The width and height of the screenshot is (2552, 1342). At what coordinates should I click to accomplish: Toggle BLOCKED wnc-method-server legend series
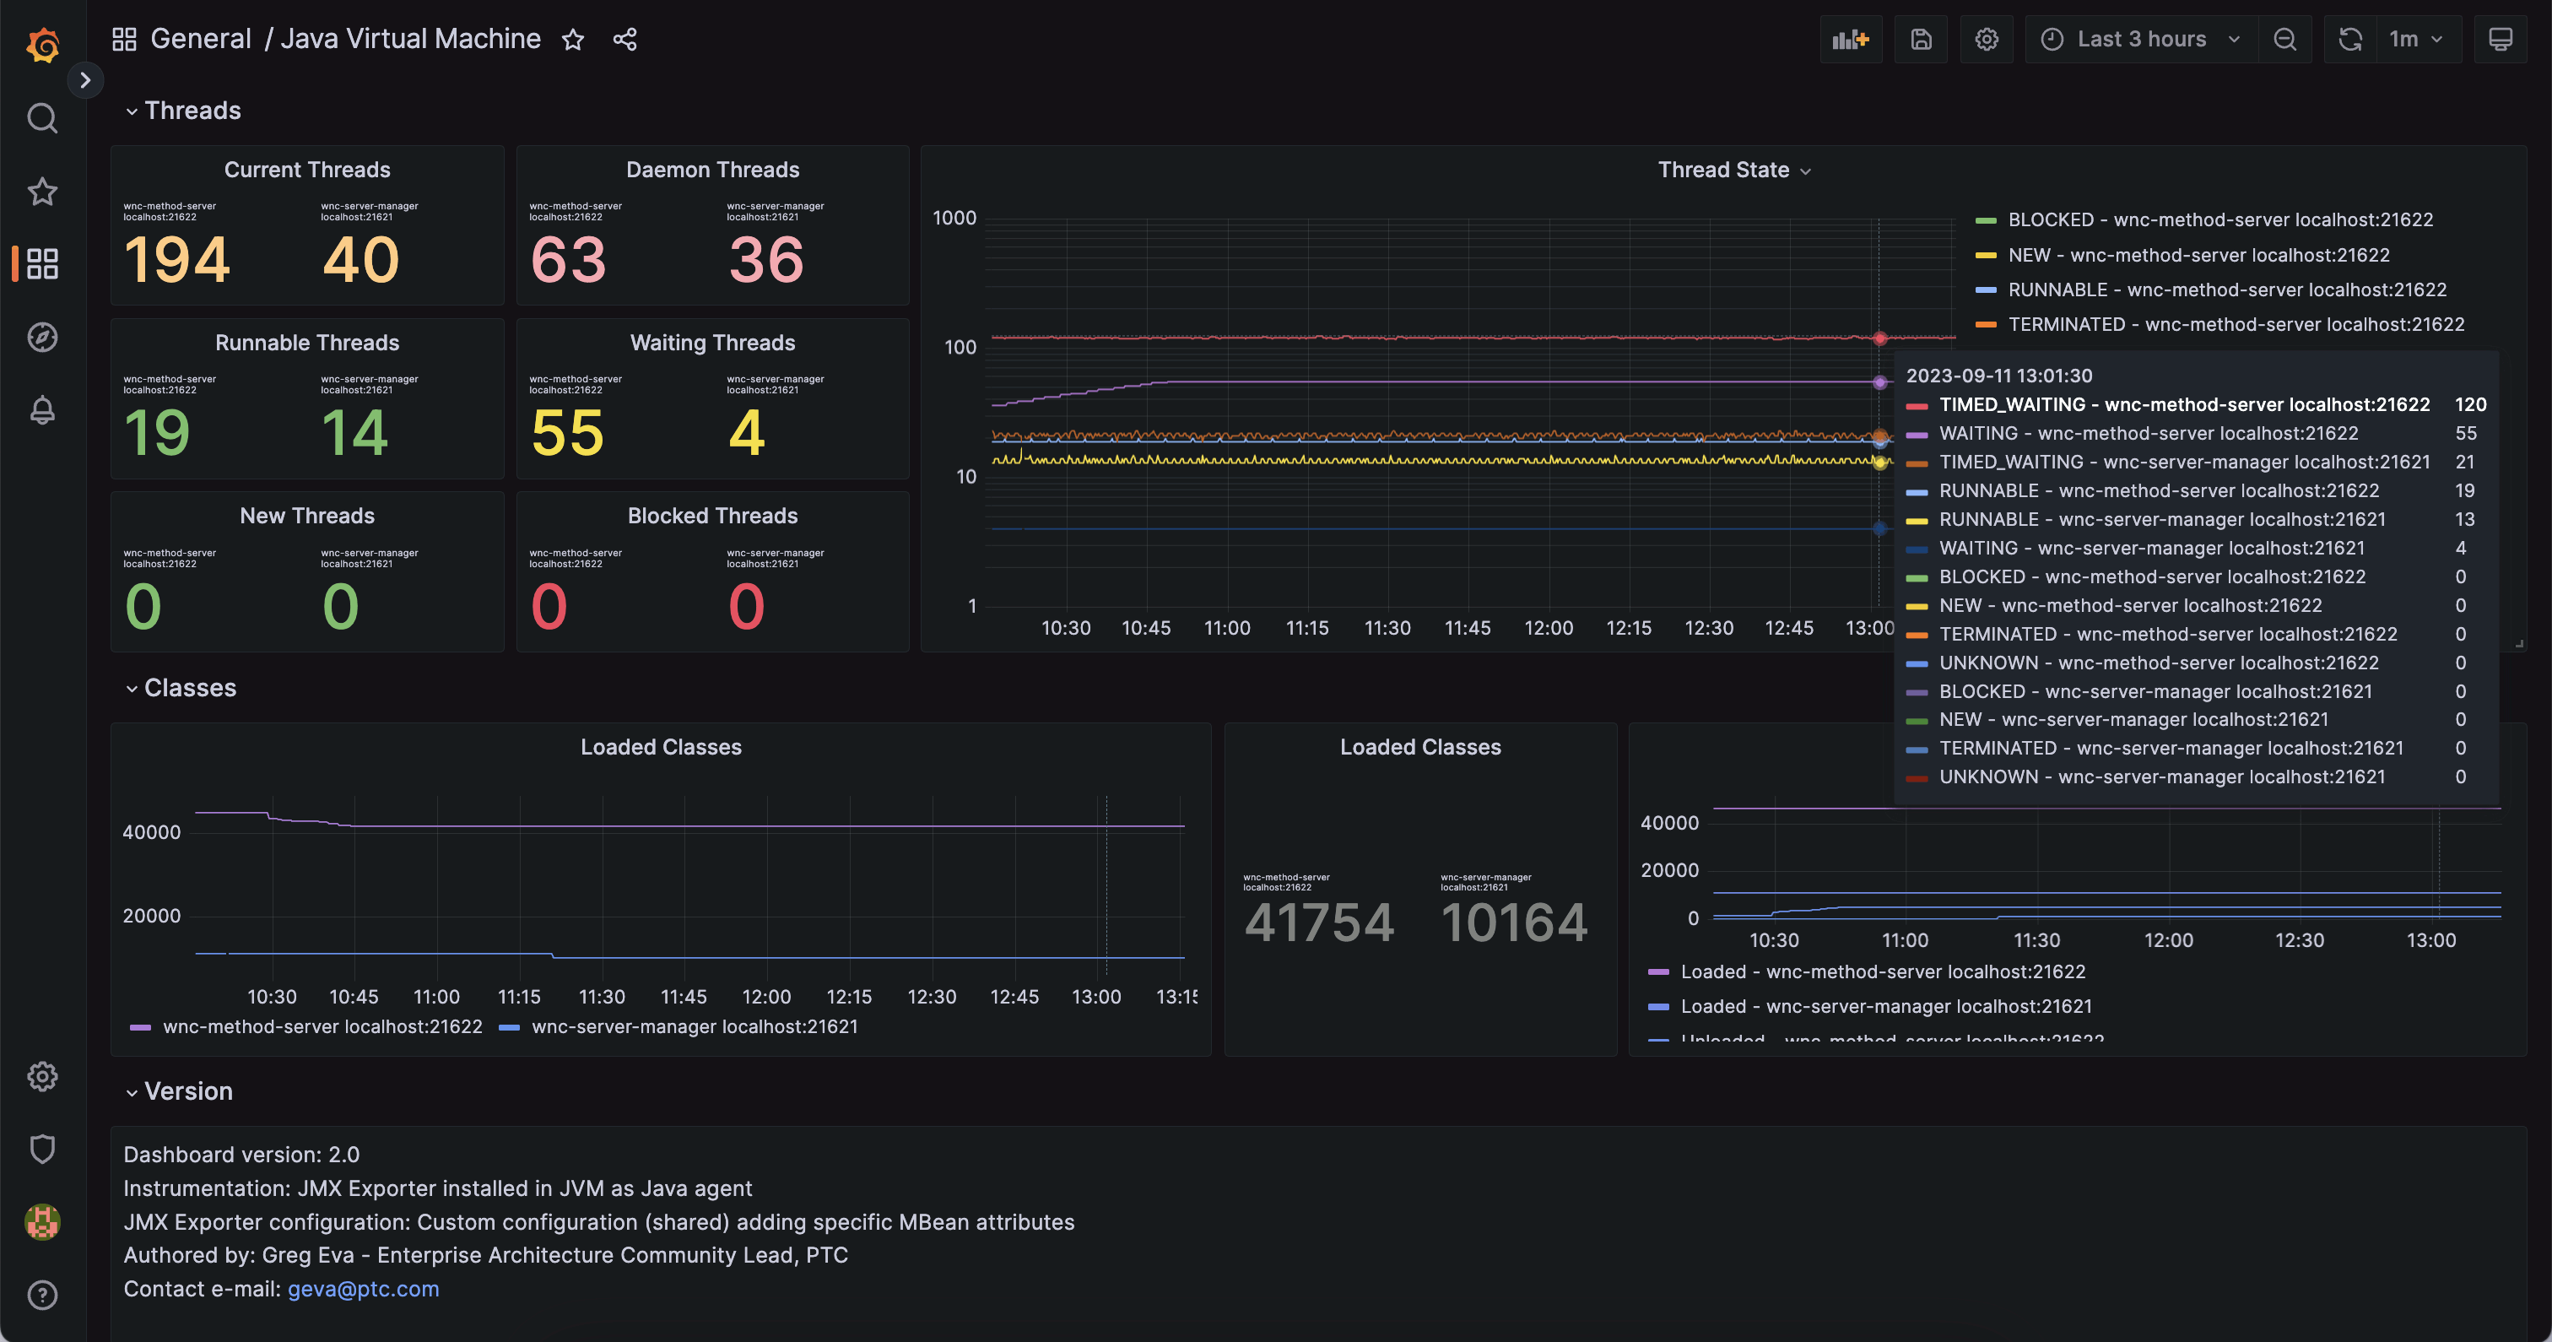pyautogui.click(x=2219, y=220)
